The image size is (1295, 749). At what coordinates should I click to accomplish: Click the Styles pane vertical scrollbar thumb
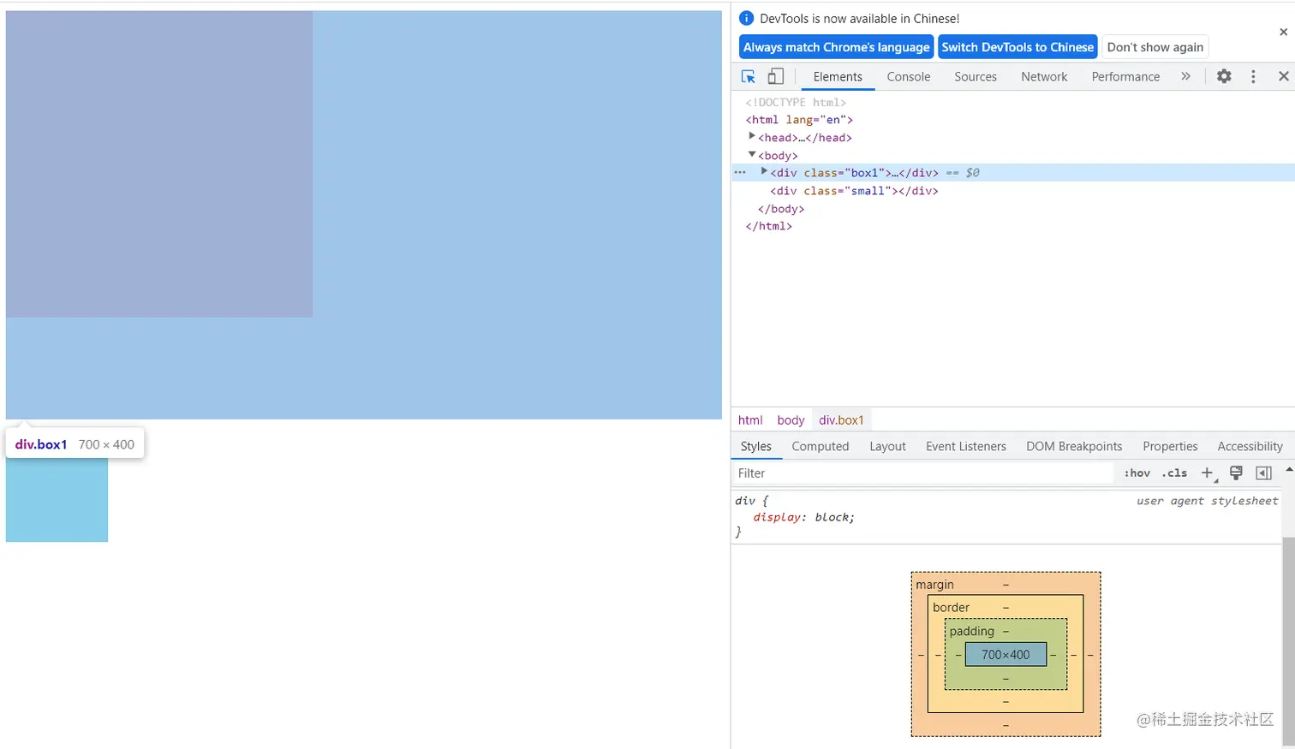tap(1289, 640)
